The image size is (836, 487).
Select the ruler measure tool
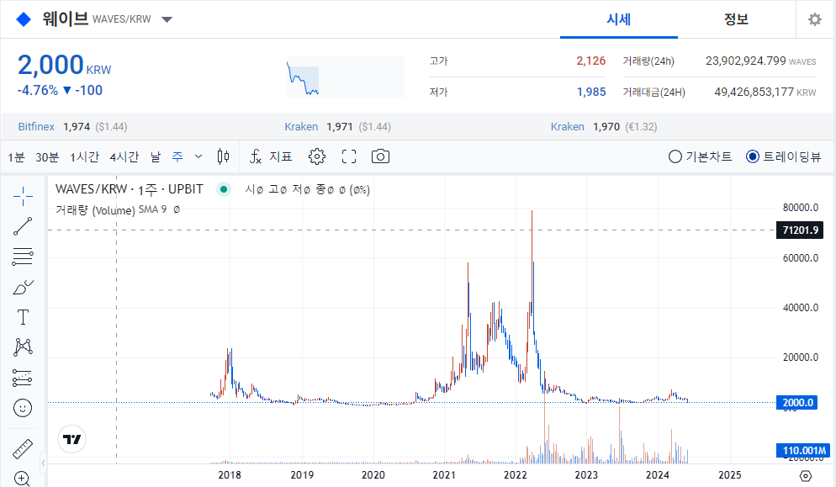coord(23,449)
